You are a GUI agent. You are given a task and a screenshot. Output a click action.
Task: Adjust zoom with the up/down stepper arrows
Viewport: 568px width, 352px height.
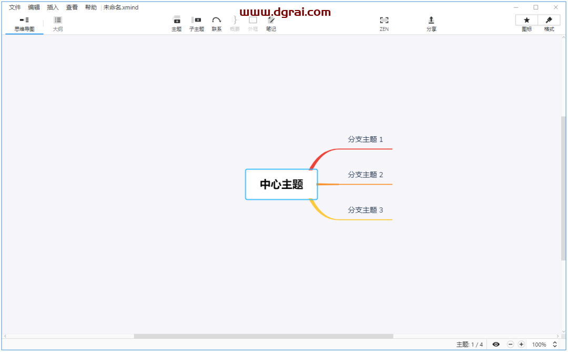pyautogui.click(x=555, y=345)
